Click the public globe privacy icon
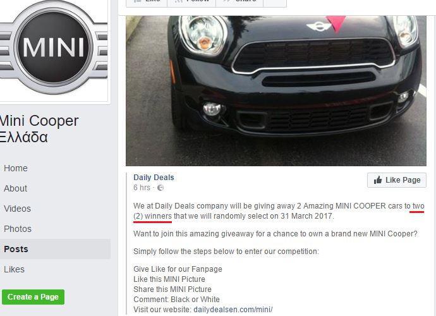Image resolution: width=436 pixels, height=316 pixels. [x=160, y=188]
